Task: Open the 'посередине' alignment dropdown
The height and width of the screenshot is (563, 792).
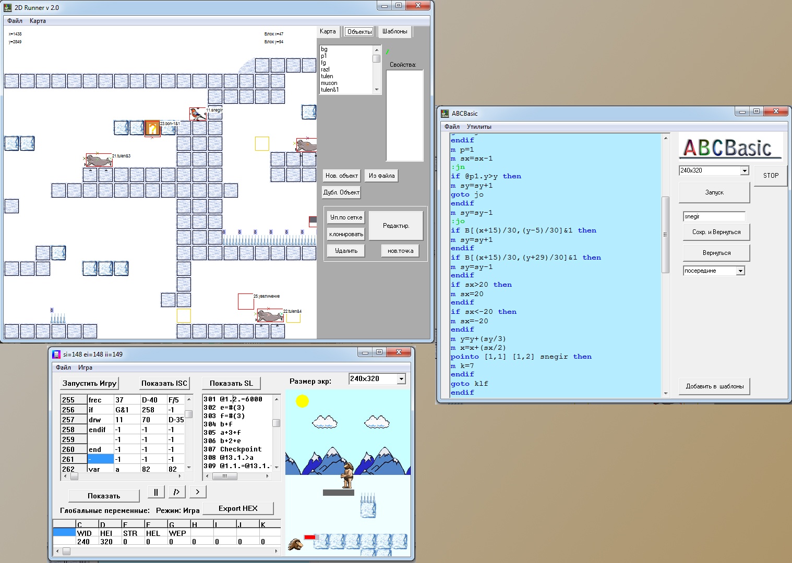Action: pyautogui.click(x=740, y=271)
